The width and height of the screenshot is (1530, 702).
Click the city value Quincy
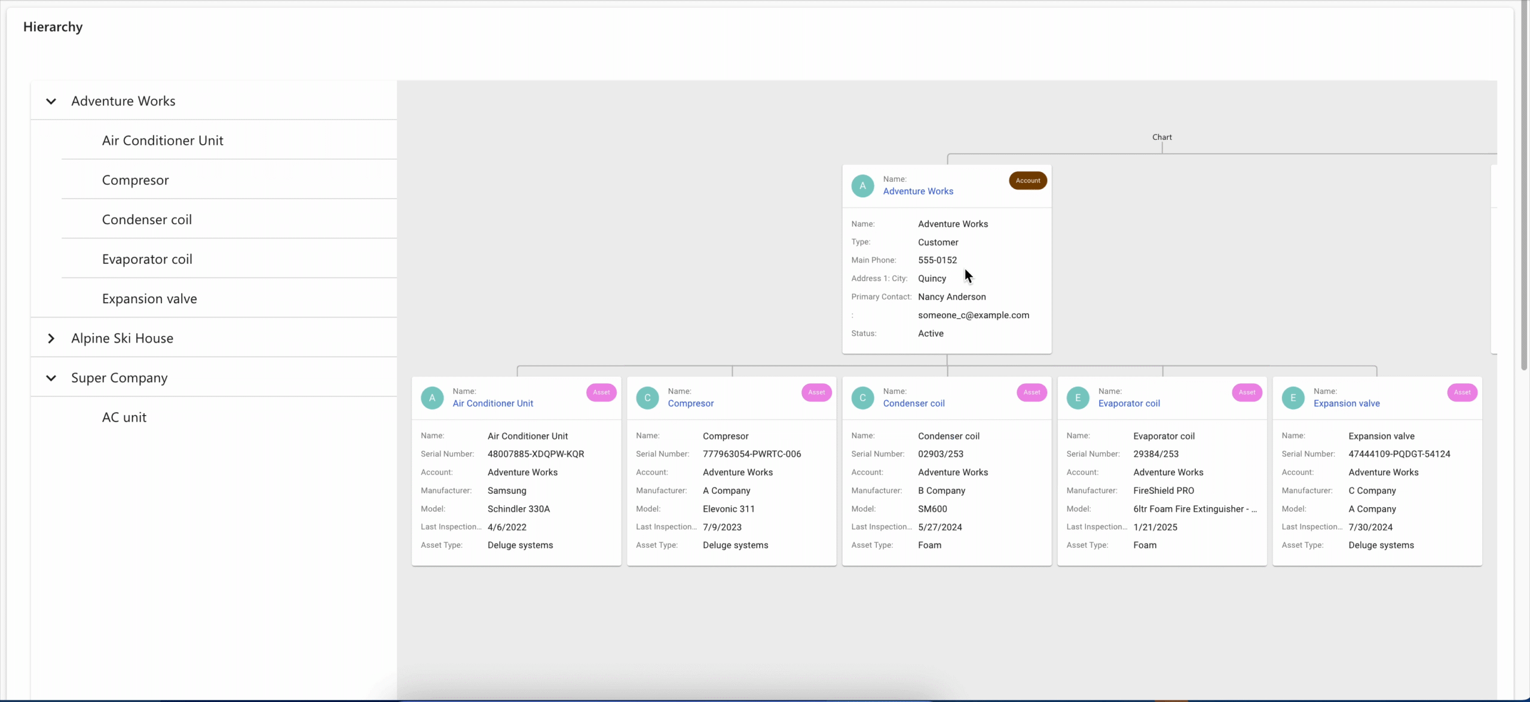[932, 279]
